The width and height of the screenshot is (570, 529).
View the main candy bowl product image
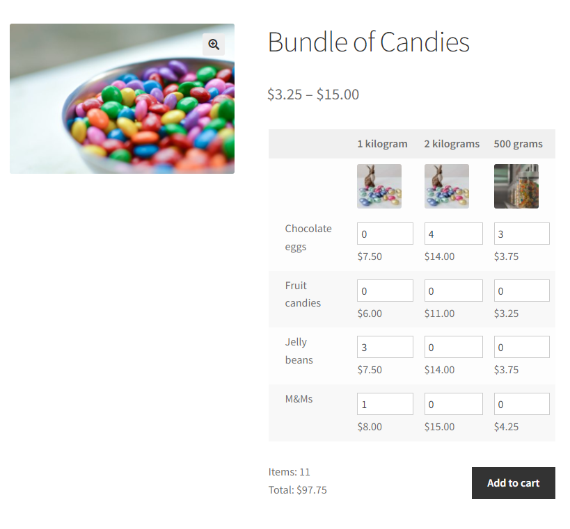click(122, 98)
